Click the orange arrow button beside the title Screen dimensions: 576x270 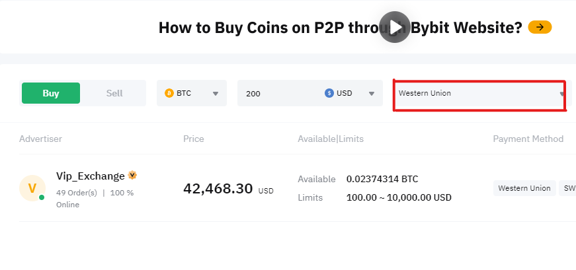click(540, 27)
